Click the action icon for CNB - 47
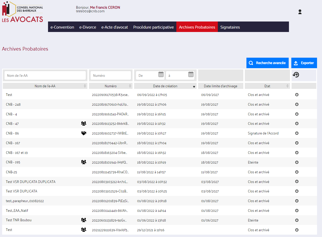 (x=297, y=123)
